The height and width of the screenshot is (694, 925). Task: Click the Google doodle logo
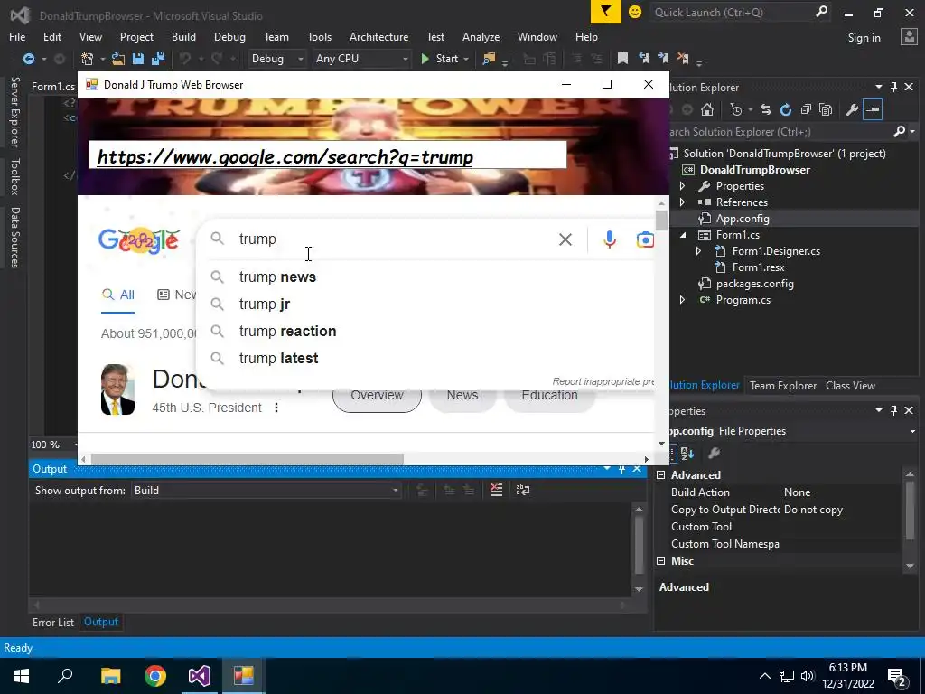click(x=138, y=240)
